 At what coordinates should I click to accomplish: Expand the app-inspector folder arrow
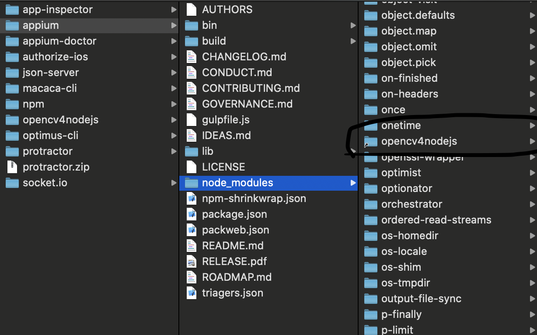pyautogui.click(x=174, y=10)
